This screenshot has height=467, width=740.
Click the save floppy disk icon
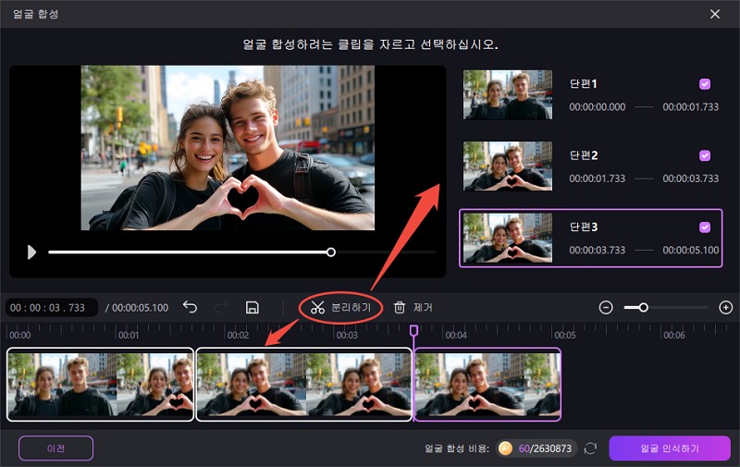click(253, 308)
